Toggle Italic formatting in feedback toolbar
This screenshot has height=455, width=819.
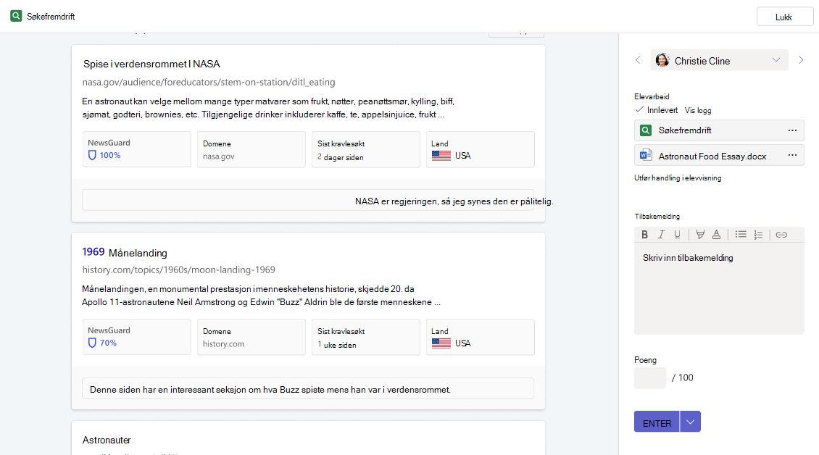pyautogui.click(x=661, y=235)
